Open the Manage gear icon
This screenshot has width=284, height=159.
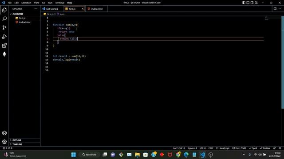pos(4,142)
